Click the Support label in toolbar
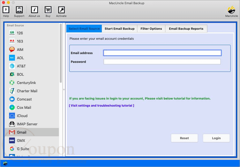240x167 pixels. (19, 16)
